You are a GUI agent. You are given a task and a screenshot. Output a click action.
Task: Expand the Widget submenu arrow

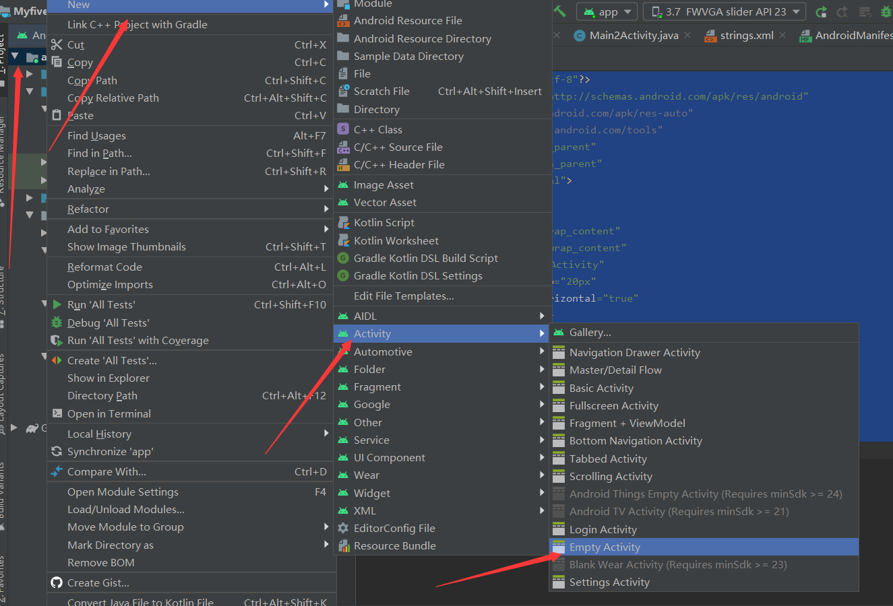[542, 493]
